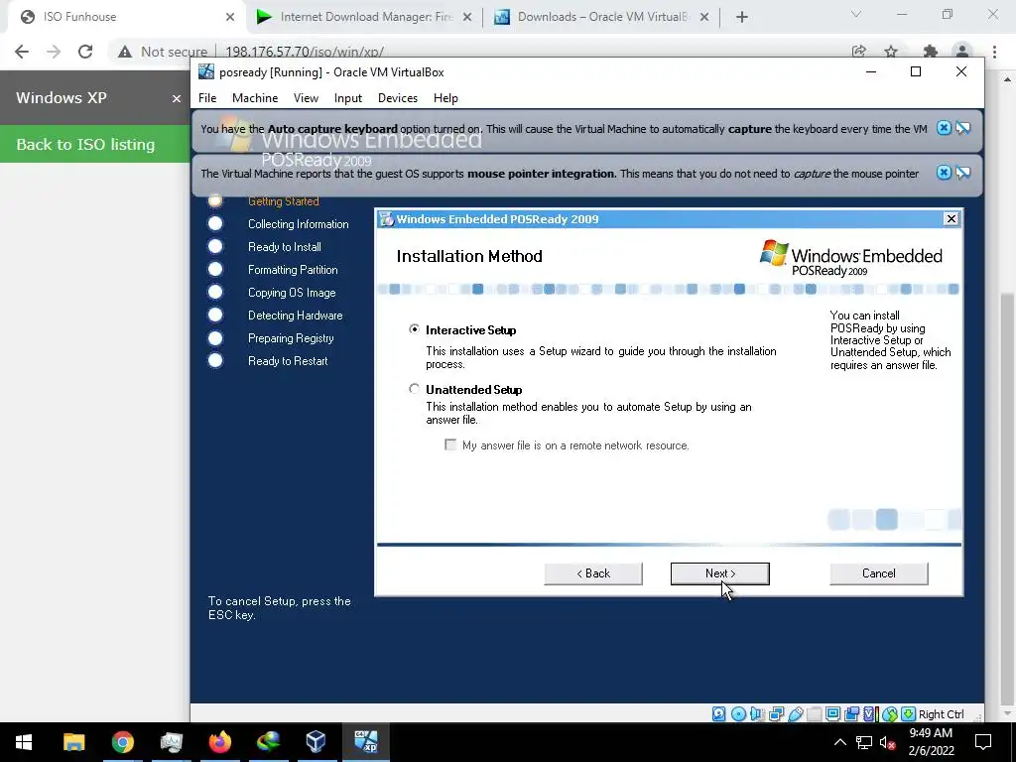Click the taskbar clock showing 9:49 AM
Screen dimensions: 1016x762
pyautogui.click(x=931, y=742)
